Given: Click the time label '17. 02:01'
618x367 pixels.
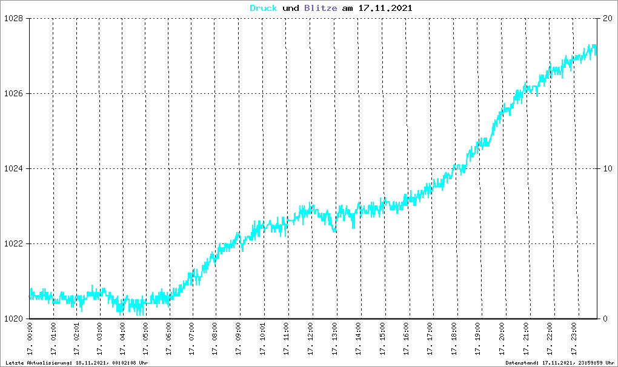Looking at the screenshot, I should (x=76, y=339).
